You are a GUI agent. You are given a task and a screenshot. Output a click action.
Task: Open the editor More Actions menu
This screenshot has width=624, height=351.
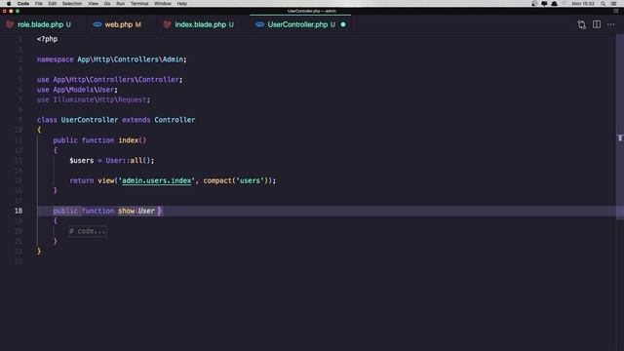pyautogui.click(x=611, y=24)
